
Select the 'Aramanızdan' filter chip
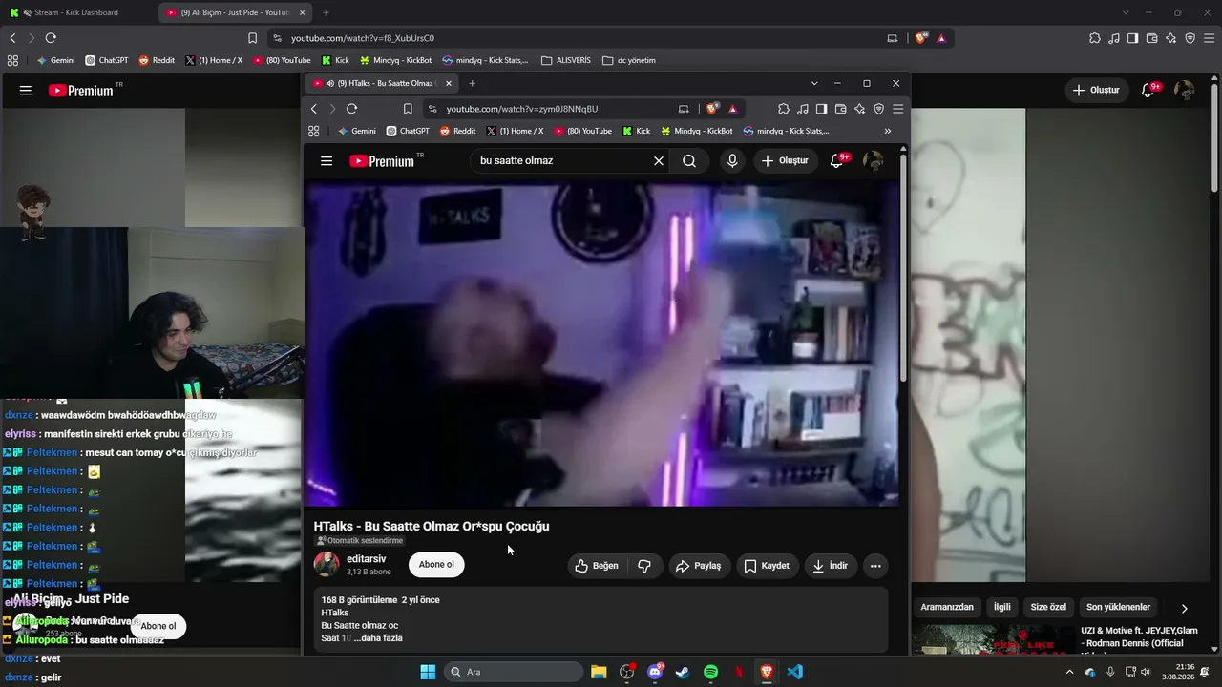pyautogui.click(x=947, y=607)
